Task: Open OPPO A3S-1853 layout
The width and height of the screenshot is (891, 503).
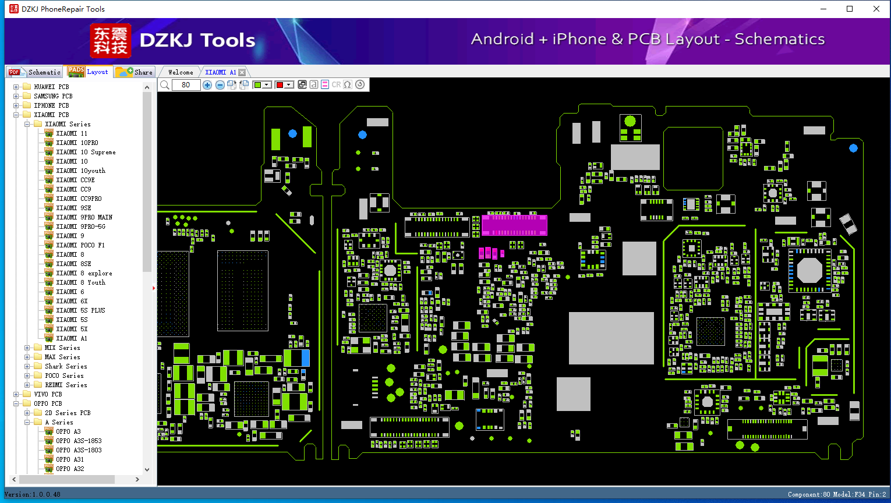Action: pyautogui.click(x=79, y=441)
